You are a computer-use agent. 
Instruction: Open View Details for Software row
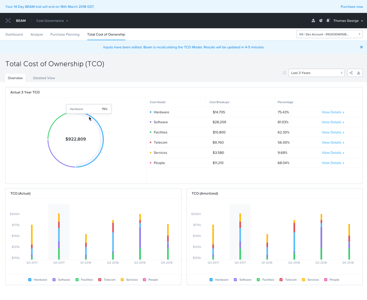[x=333, y=122]
